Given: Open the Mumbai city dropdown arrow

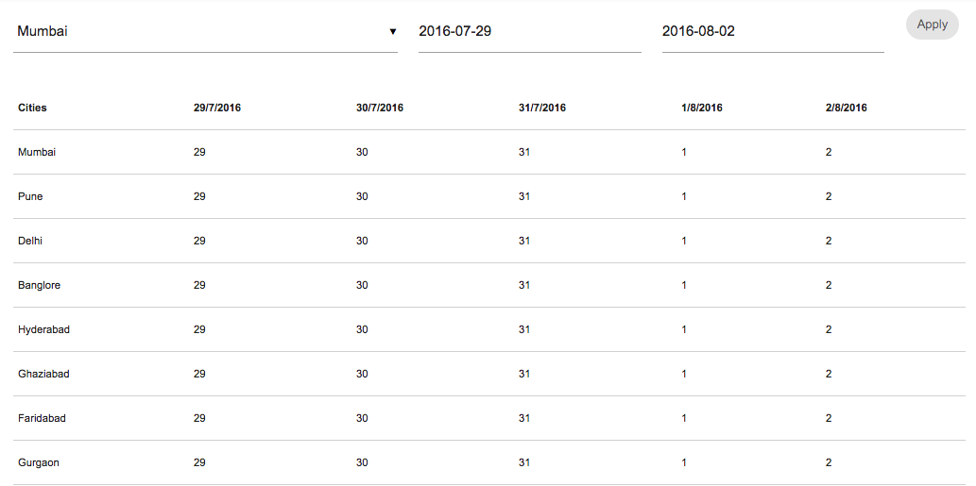Looking at the screenshot, I should (x=392, y=32).
